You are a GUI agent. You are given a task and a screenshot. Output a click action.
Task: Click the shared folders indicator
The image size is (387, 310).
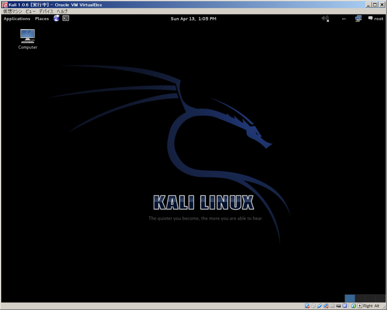[332, 306]
